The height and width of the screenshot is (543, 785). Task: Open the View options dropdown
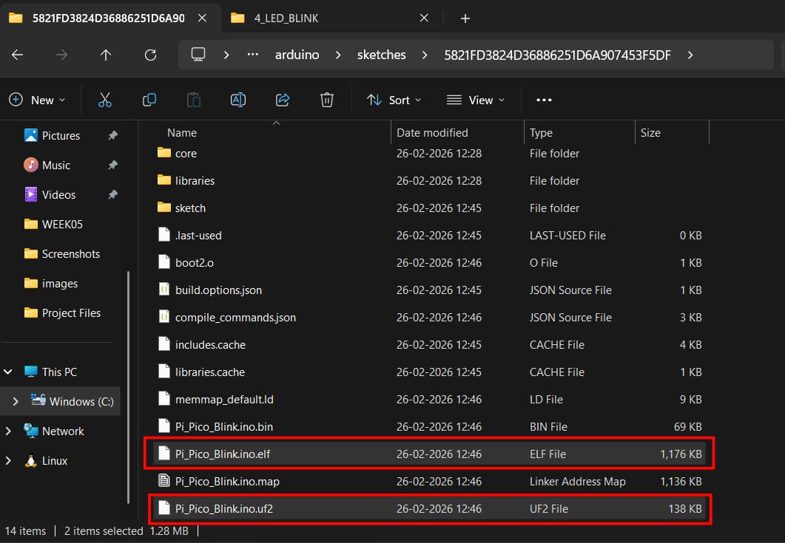(x=476, y=100)
